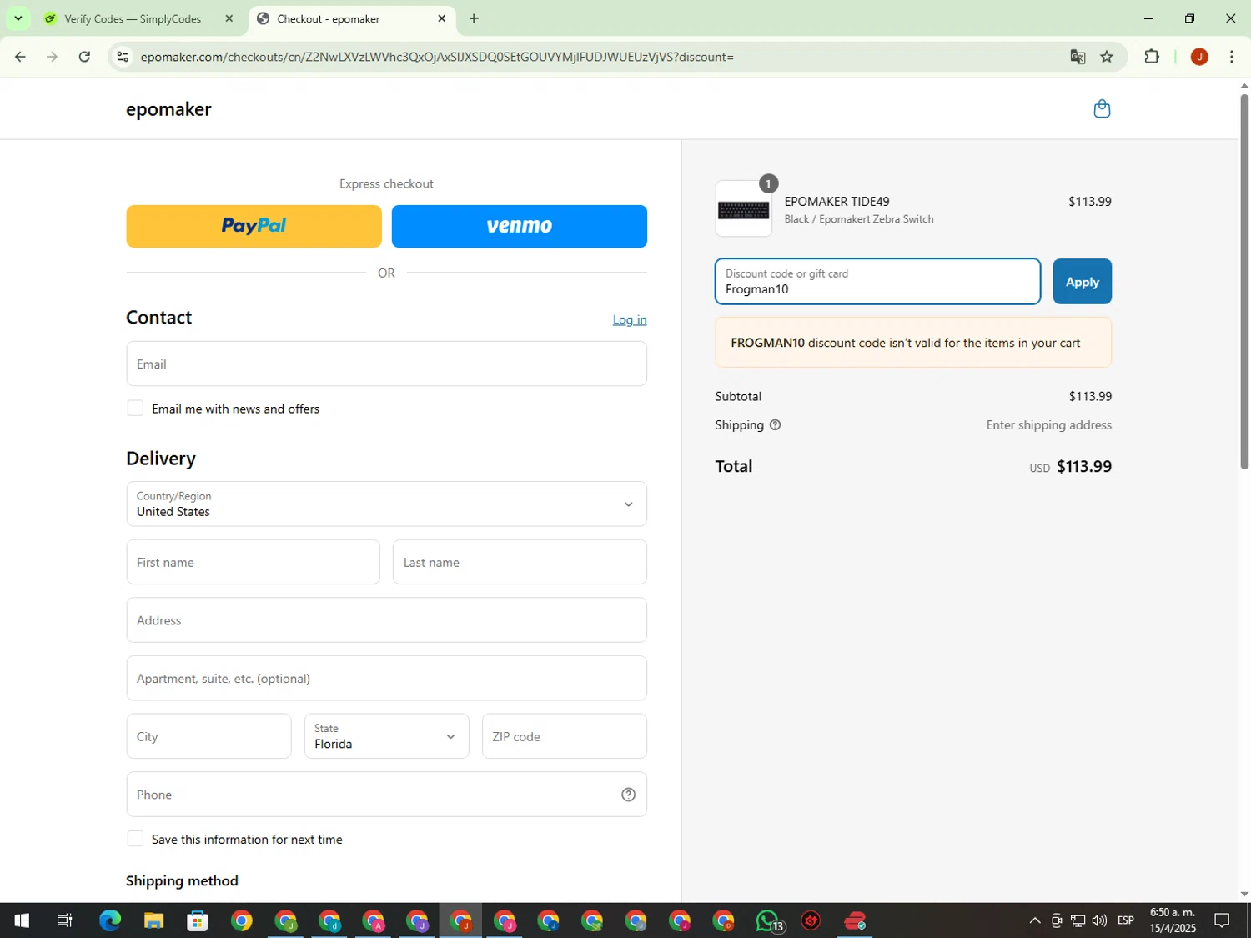
Task: Pay with the PayPal express button
Action: (254, 226)
